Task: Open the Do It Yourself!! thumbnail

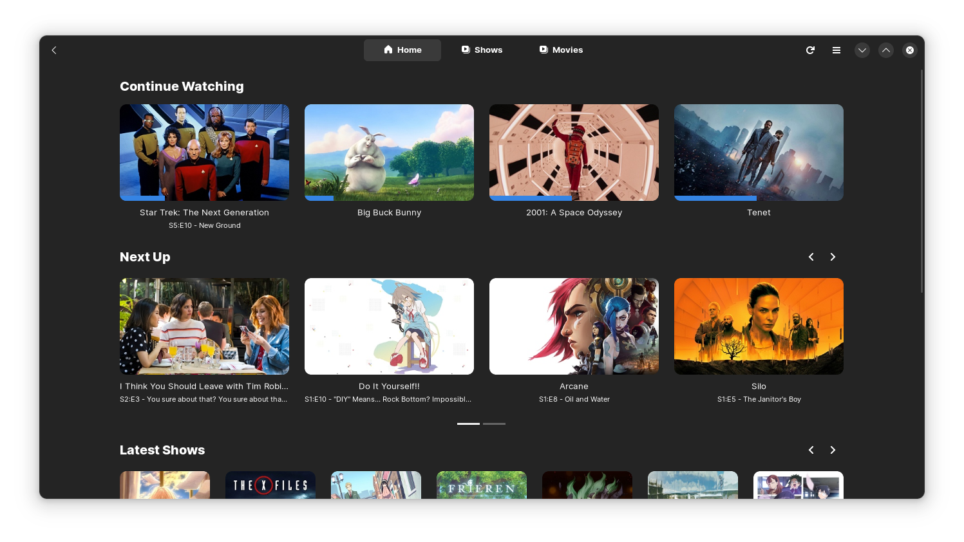Action: 389,326
